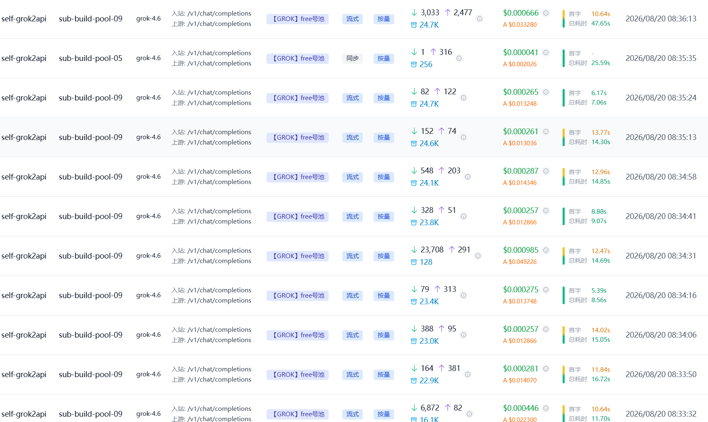708x422 pixels.
Task: Click token info icon in 08:33:32 row
Action: tap(469, 414)
